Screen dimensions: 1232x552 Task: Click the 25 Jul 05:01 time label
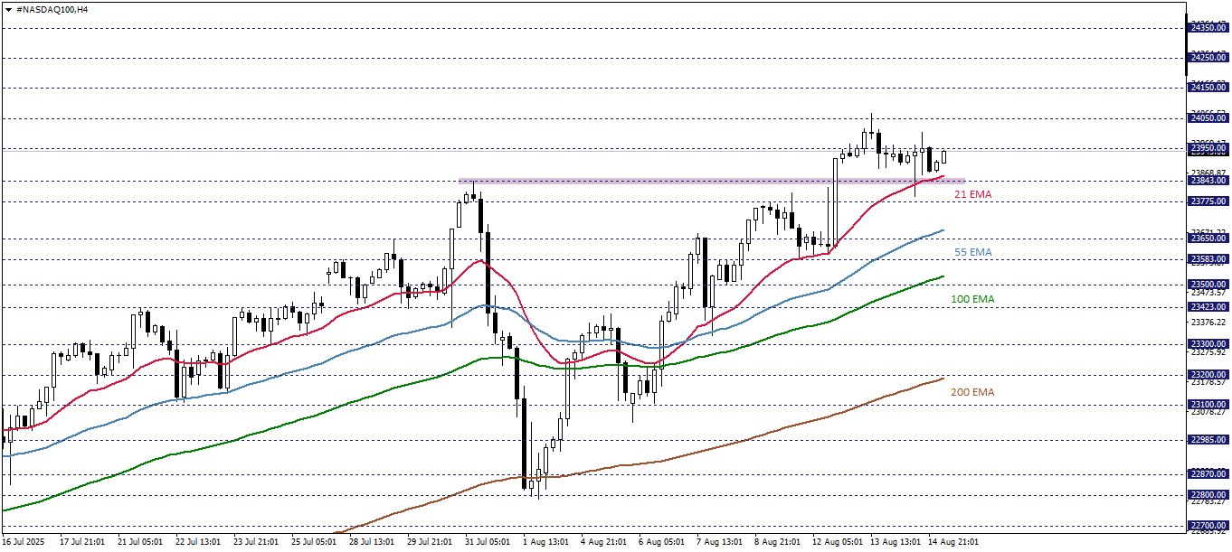pos(314,542)
